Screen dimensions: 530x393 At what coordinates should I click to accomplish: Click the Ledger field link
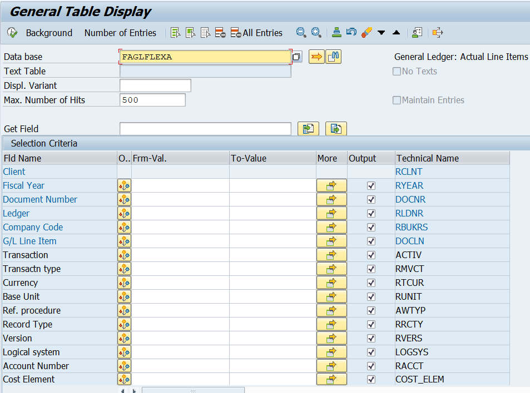(x=16, y=213)
